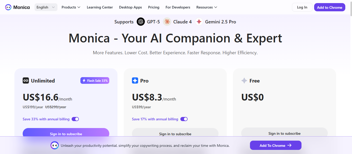
Task: Click the Log In button
Action: [302, 7]
